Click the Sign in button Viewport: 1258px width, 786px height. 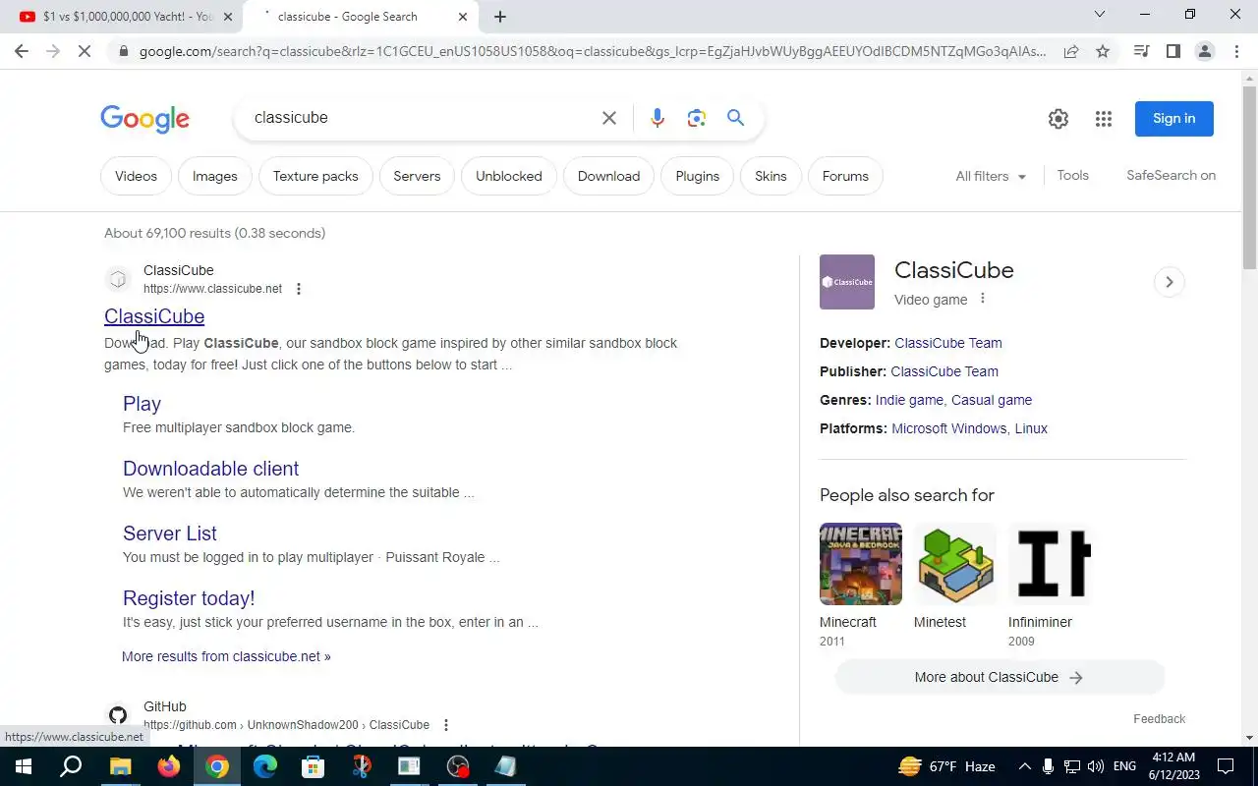(1174, 119)
